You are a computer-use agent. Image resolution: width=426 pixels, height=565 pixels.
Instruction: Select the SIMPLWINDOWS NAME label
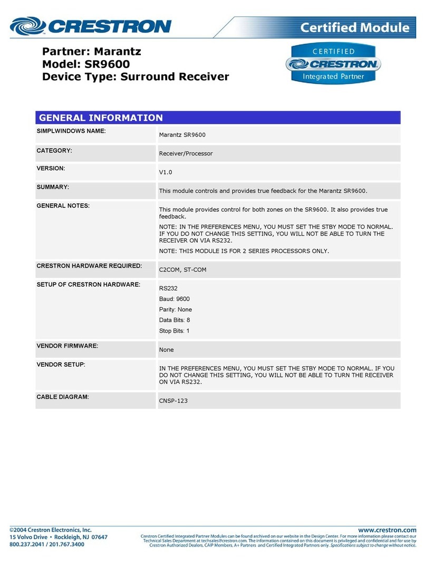click(x=71, y=131)
